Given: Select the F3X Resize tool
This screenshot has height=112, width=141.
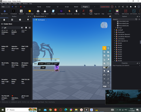Looking at the screenshot, I should (108, 48).
